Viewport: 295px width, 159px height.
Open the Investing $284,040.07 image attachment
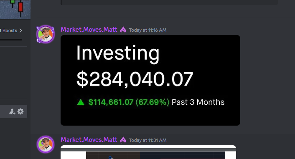[x=150, y=80]
